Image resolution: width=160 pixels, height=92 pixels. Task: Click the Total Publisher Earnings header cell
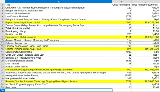tap(145, 5)
